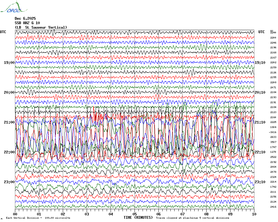This screenshot has width=278, height=222.
Task: Click the Traces clipped footer note
Action: (x=193, y=218)
